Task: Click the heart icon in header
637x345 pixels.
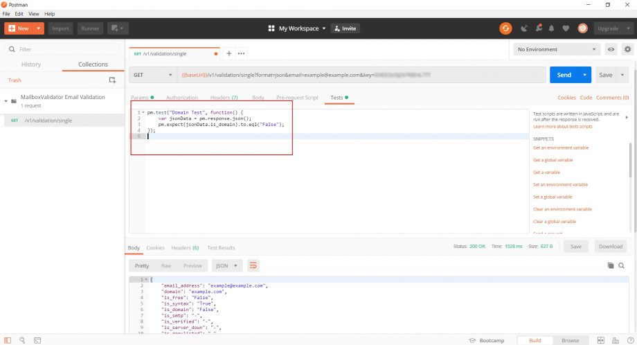Action: (x=566, y=28)
